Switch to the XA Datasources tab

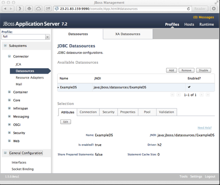click(128, 34)
